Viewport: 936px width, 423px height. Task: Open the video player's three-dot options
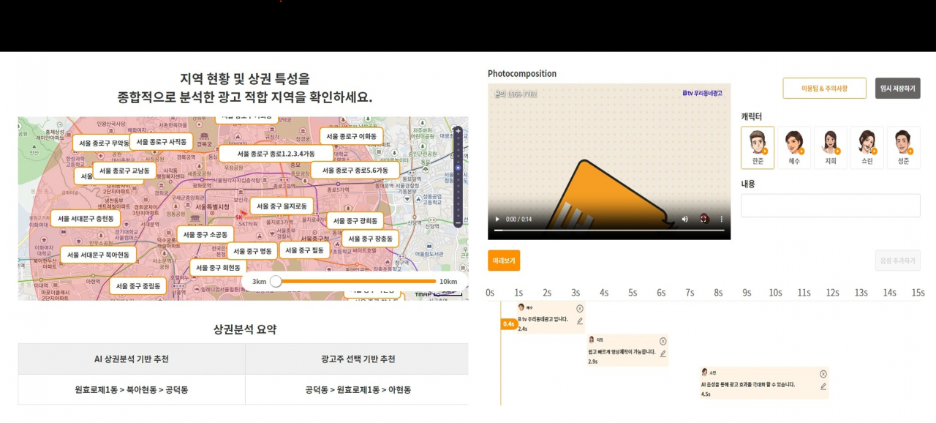722,219
